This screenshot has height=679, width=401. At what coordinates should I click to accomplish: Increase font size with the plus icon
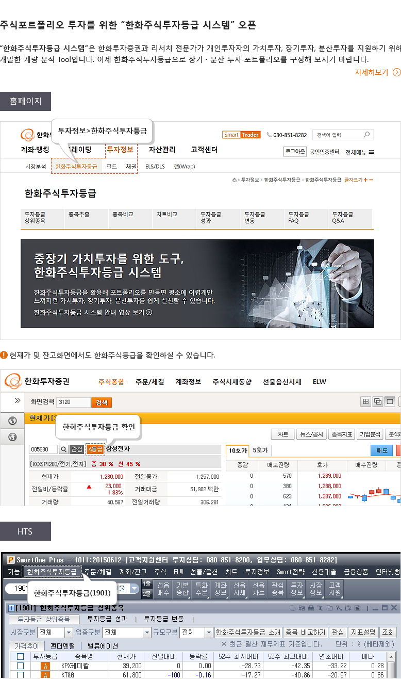(x=365, y=180)
